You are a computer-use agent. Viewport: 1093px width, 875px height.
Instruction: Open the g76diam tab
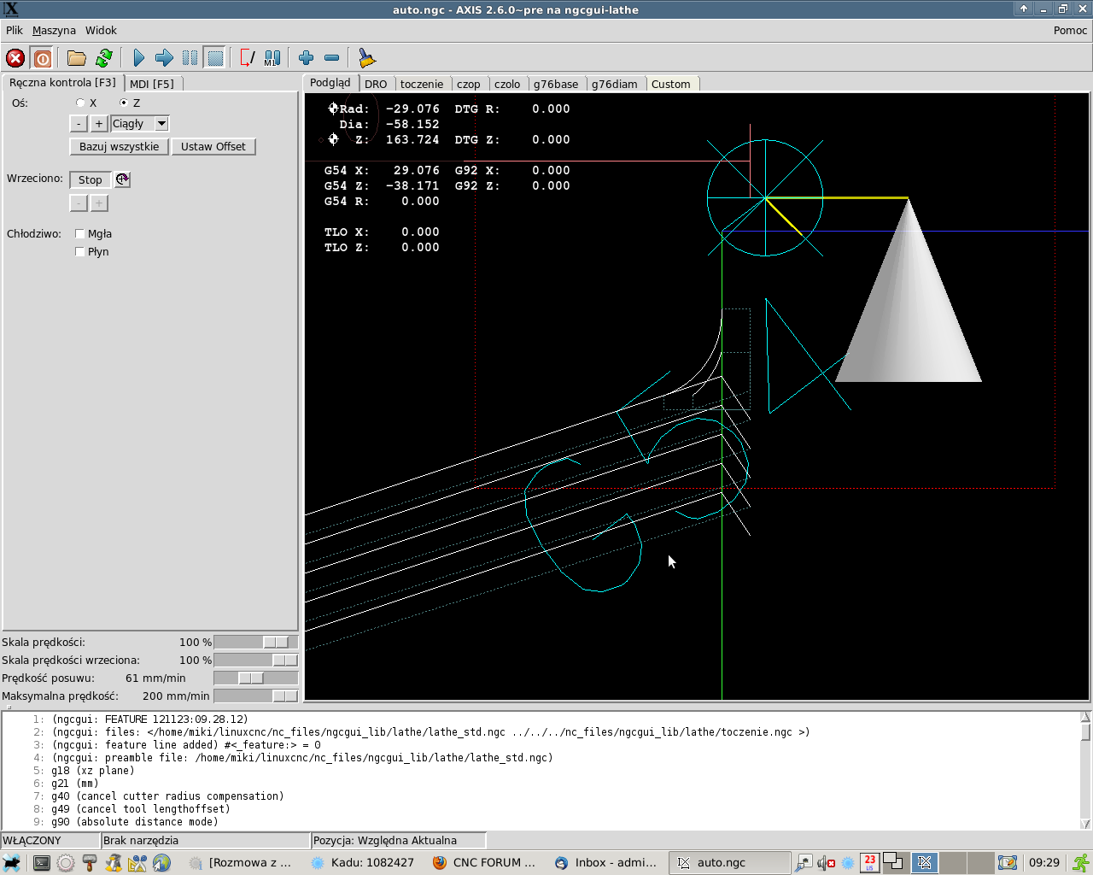pos(615,84)
